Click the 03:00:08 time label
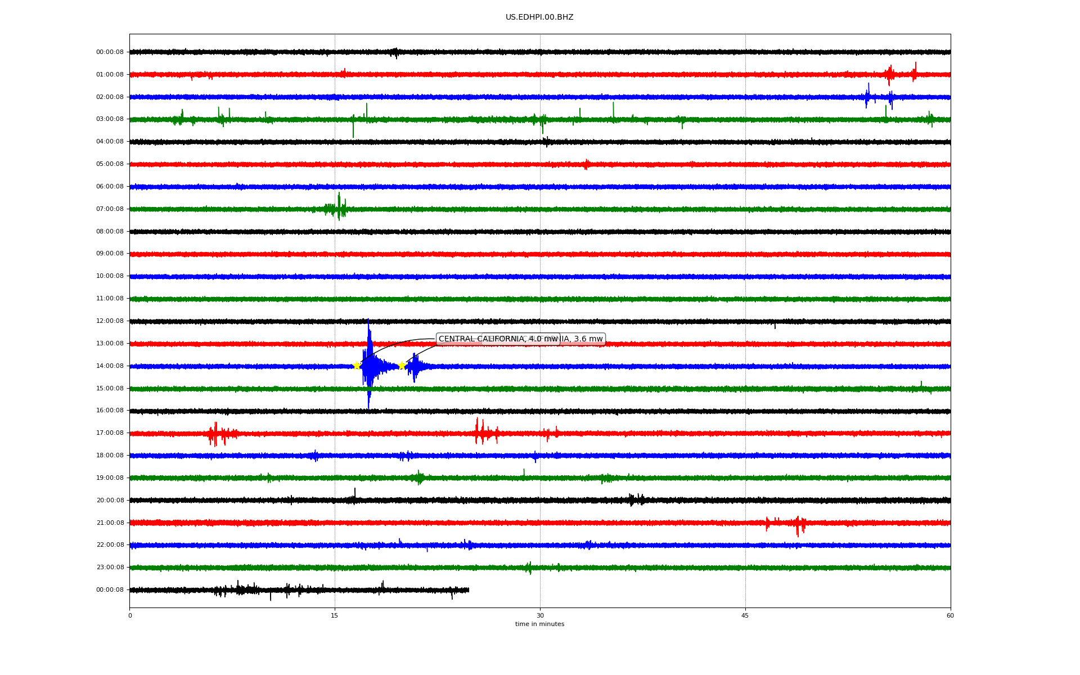 [x=110, y=119]
